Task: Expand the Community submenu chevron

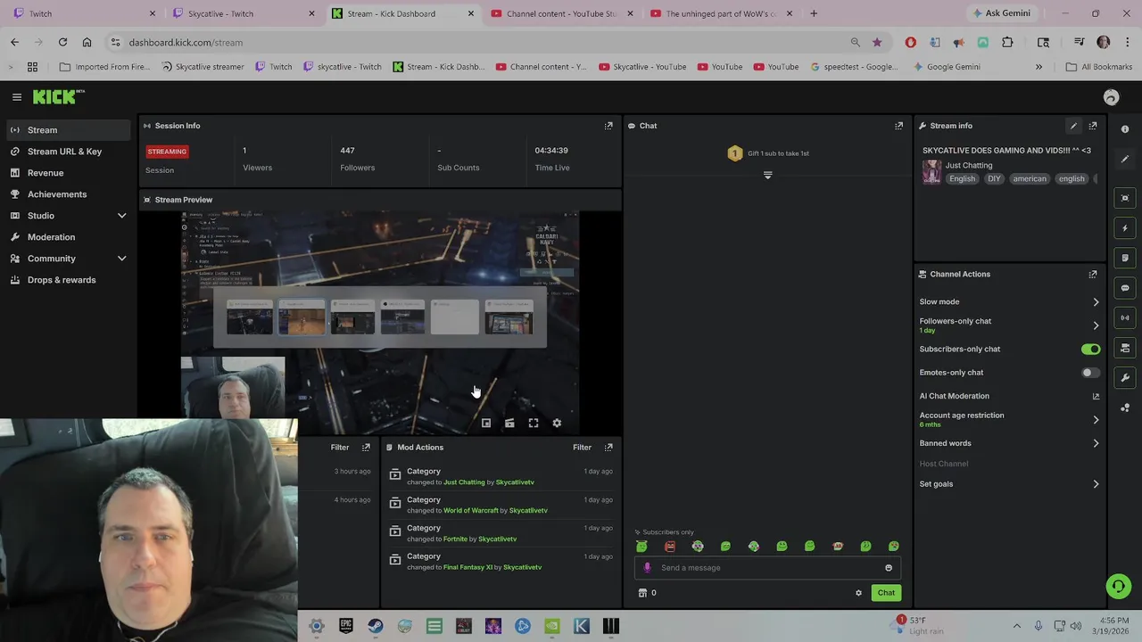Action: tap(122, 259)
